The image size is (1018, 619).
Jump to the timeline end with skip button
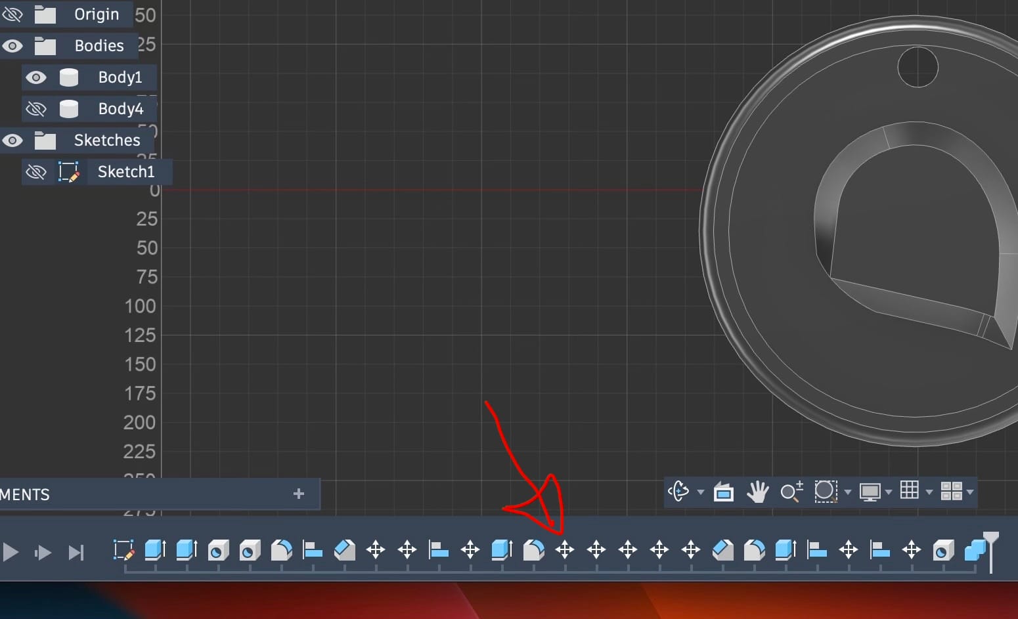click(x=76, y=553)
